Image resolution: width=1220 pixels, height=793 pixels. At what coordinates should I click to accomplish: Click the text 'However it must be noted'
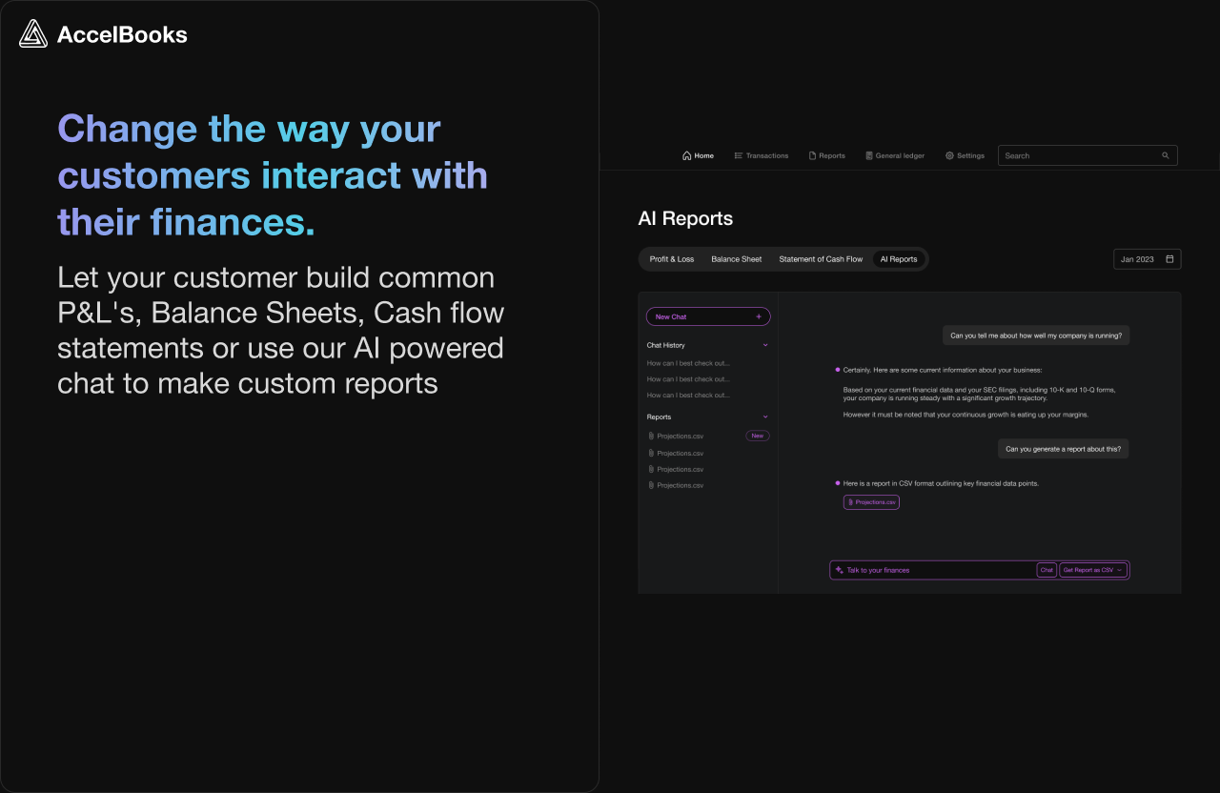tap(966, 415)
